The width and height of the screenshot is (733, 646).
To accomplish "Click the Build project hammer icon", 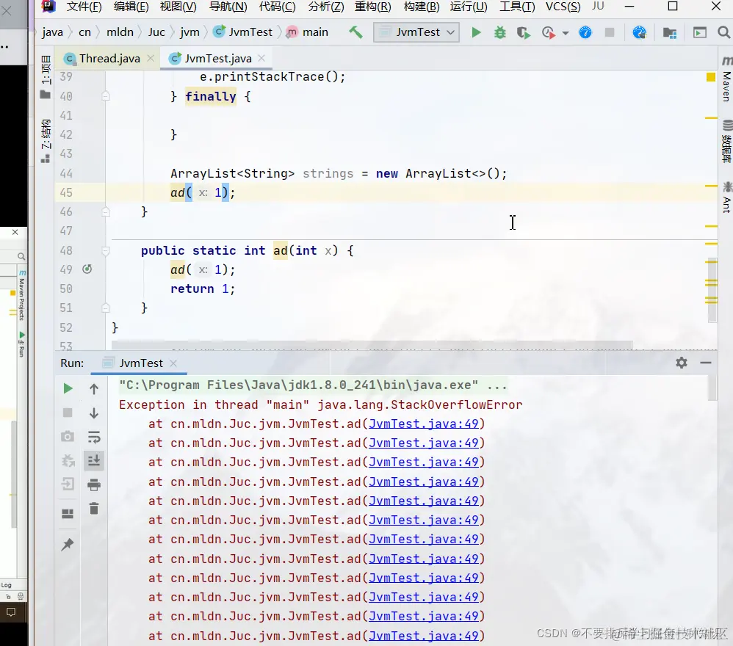I will point(355,32).
